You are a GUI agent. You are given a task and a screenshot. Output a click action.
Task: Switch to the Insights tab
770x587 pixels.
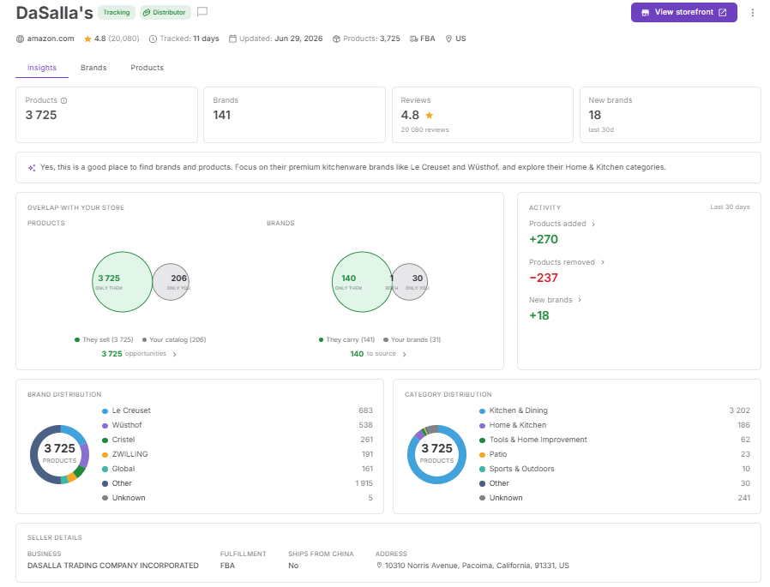[x=42, y=68]
